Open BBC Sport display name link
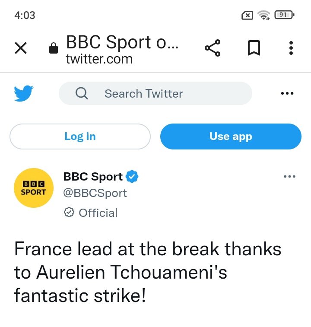 [x=93, y=177]
